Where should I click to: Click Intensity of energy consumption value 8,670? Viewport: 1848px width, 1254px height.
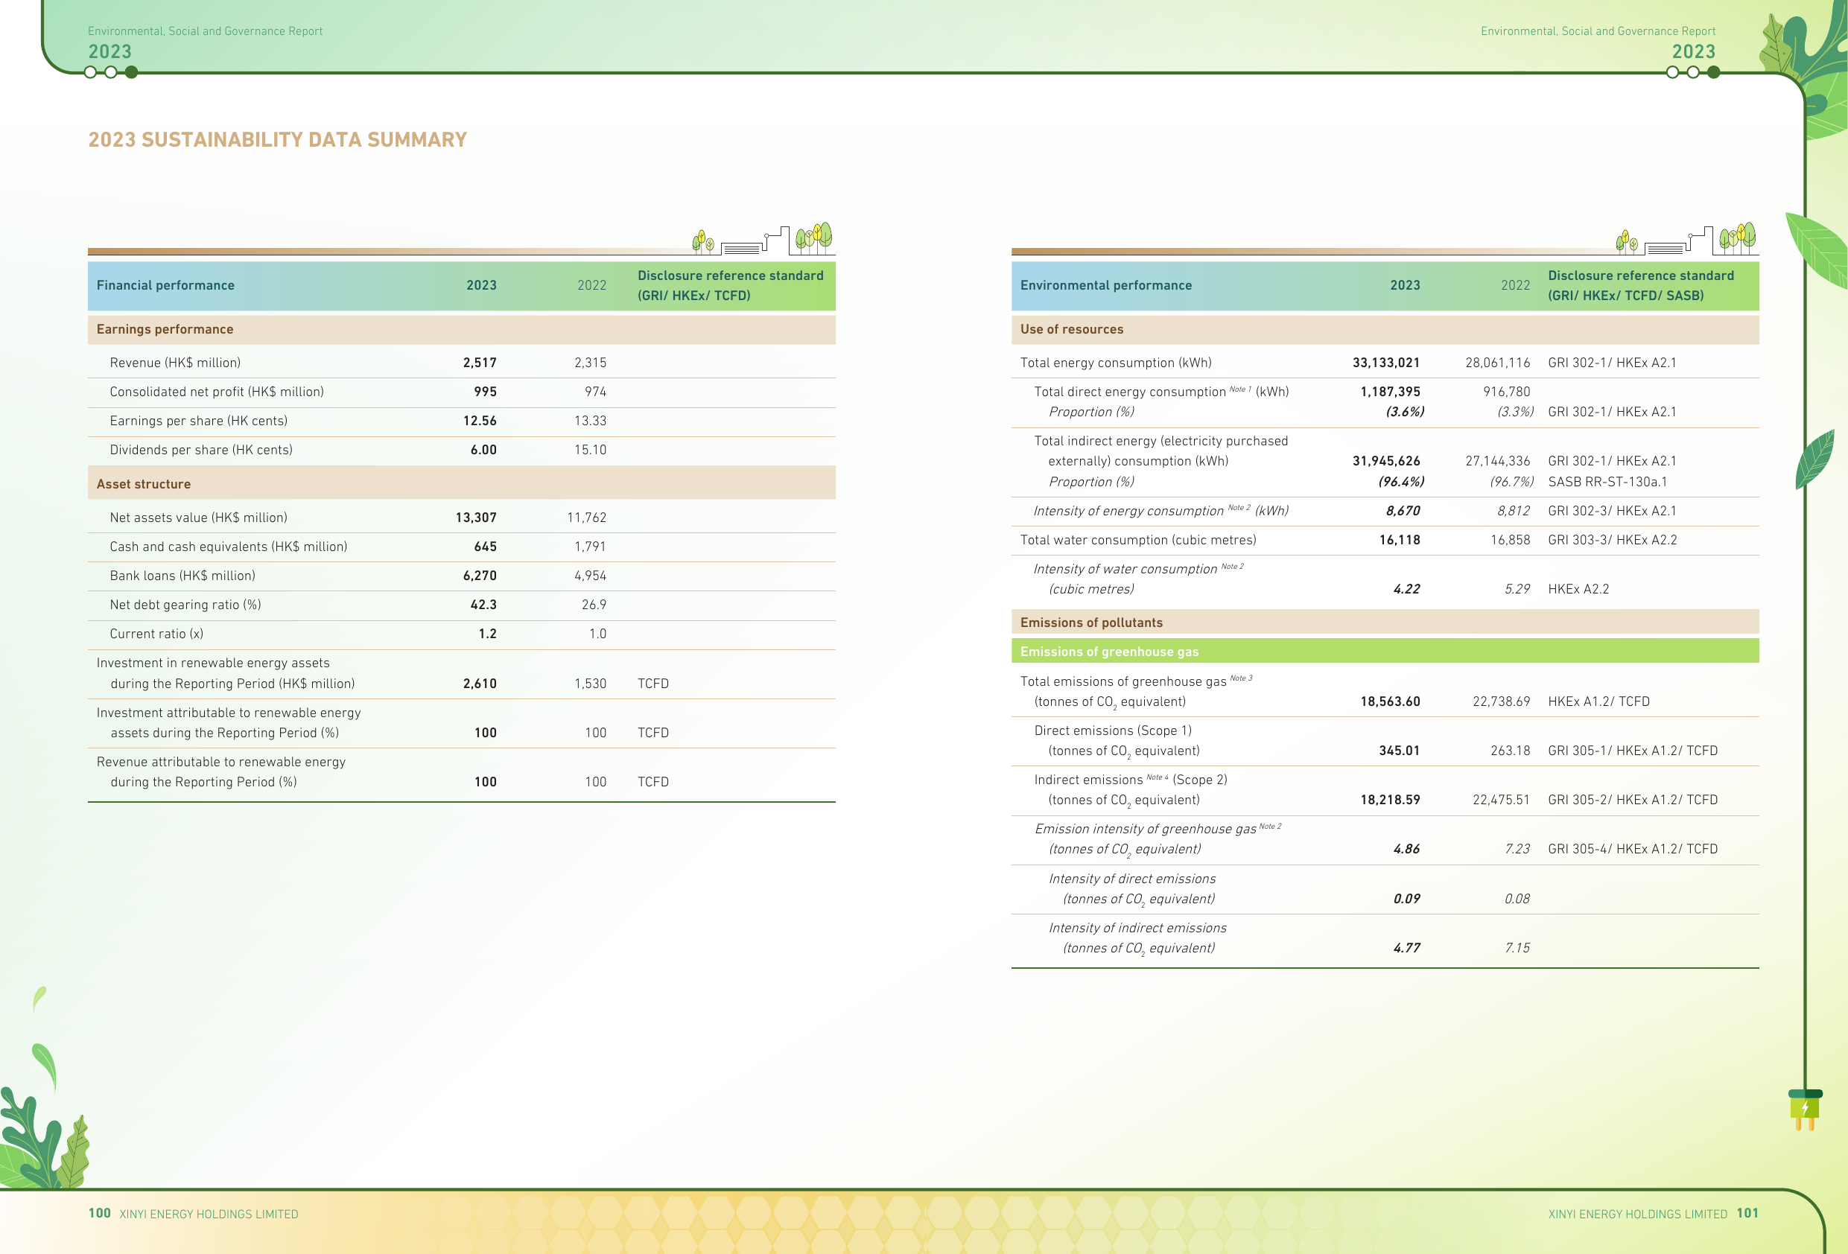[1403, 512]
